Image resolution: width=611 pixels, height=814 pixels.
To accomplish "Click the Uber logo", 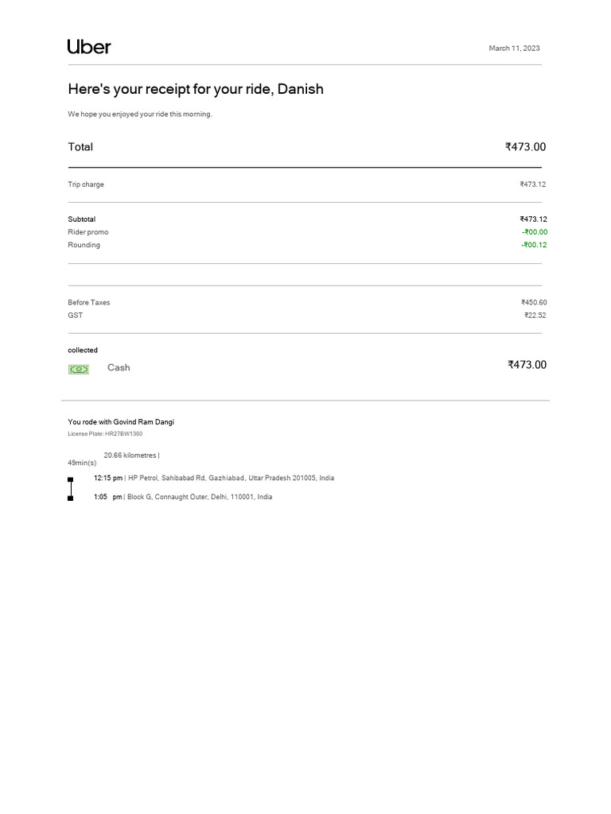I will click(x=89, y=47).
